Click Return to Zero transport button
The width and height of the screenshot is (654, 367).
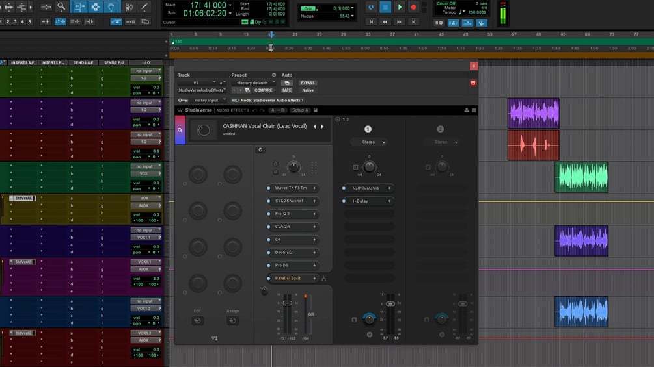pyautogui.click(x=371, y=21)
